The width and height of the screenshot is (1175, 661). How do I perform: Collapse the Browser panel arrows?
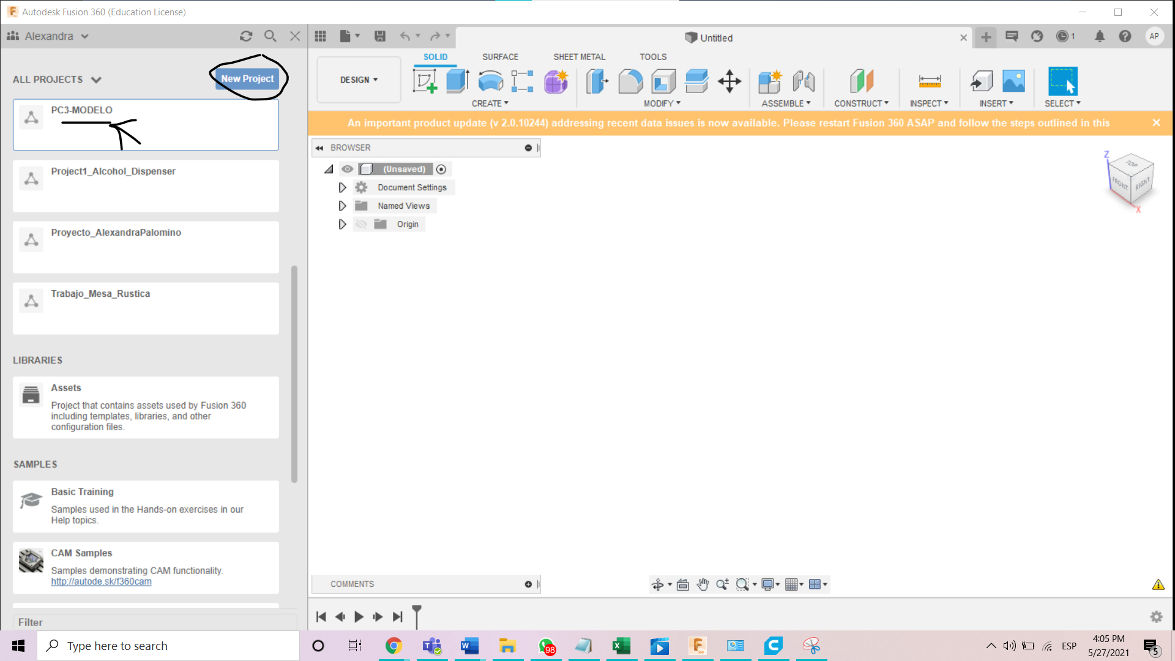(x=319, y=148)
